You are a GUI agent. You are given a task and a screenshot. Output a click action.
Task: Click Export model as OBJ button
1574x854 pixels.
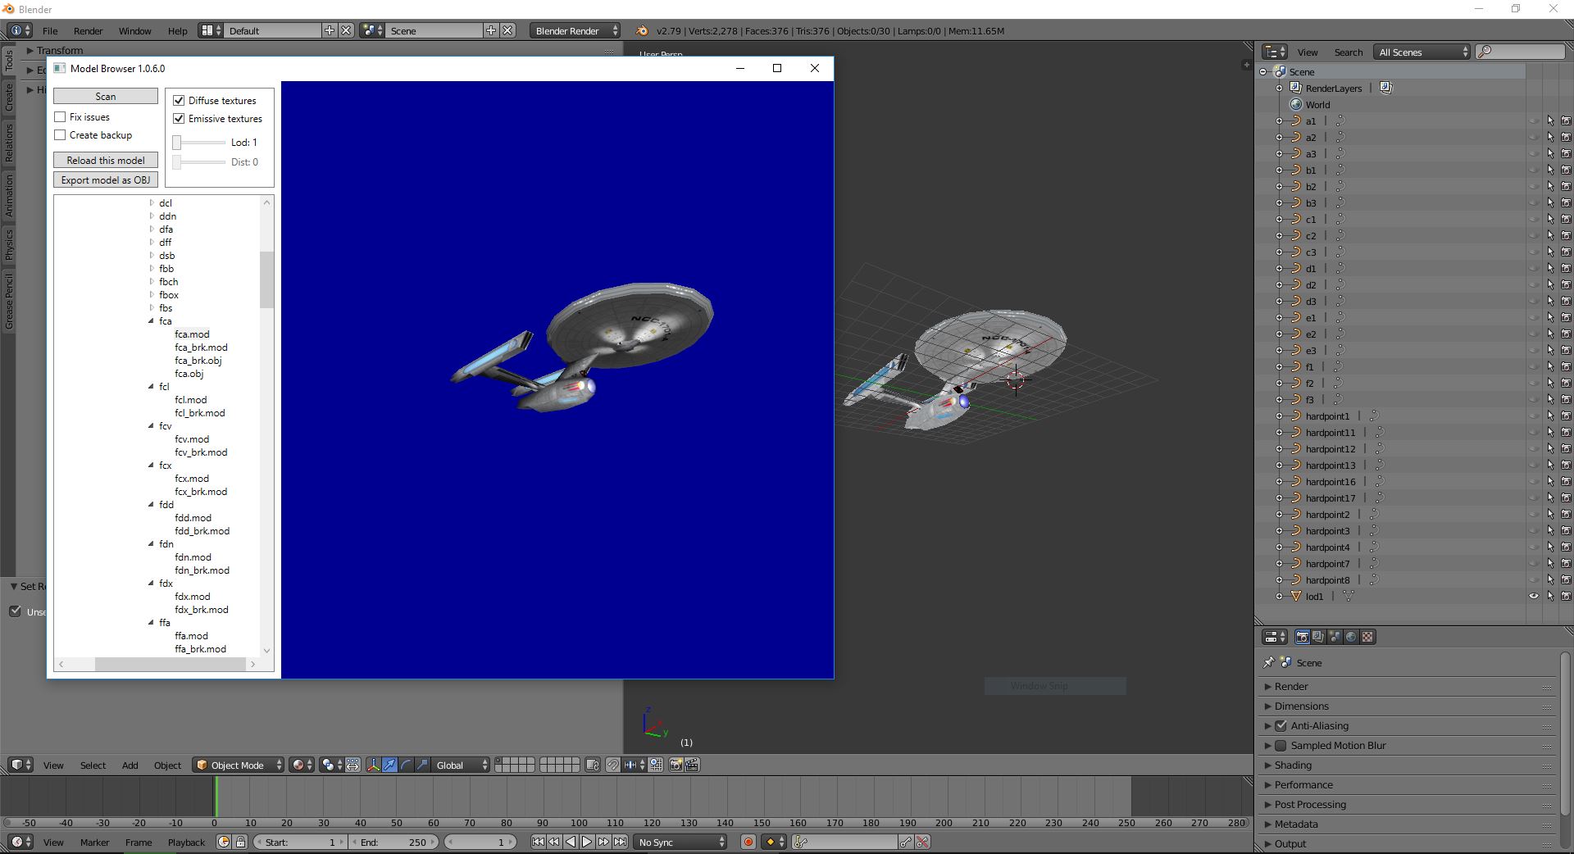coord(106,179)
